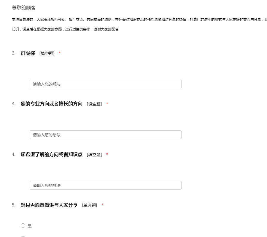Screen dimensions: 267x237
Task: Click the 尊敬的顾客 greeting heading
Action: click(24, 8)
